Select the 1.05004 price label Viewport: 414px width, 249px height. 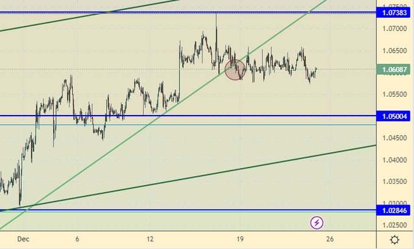point(394,116)
